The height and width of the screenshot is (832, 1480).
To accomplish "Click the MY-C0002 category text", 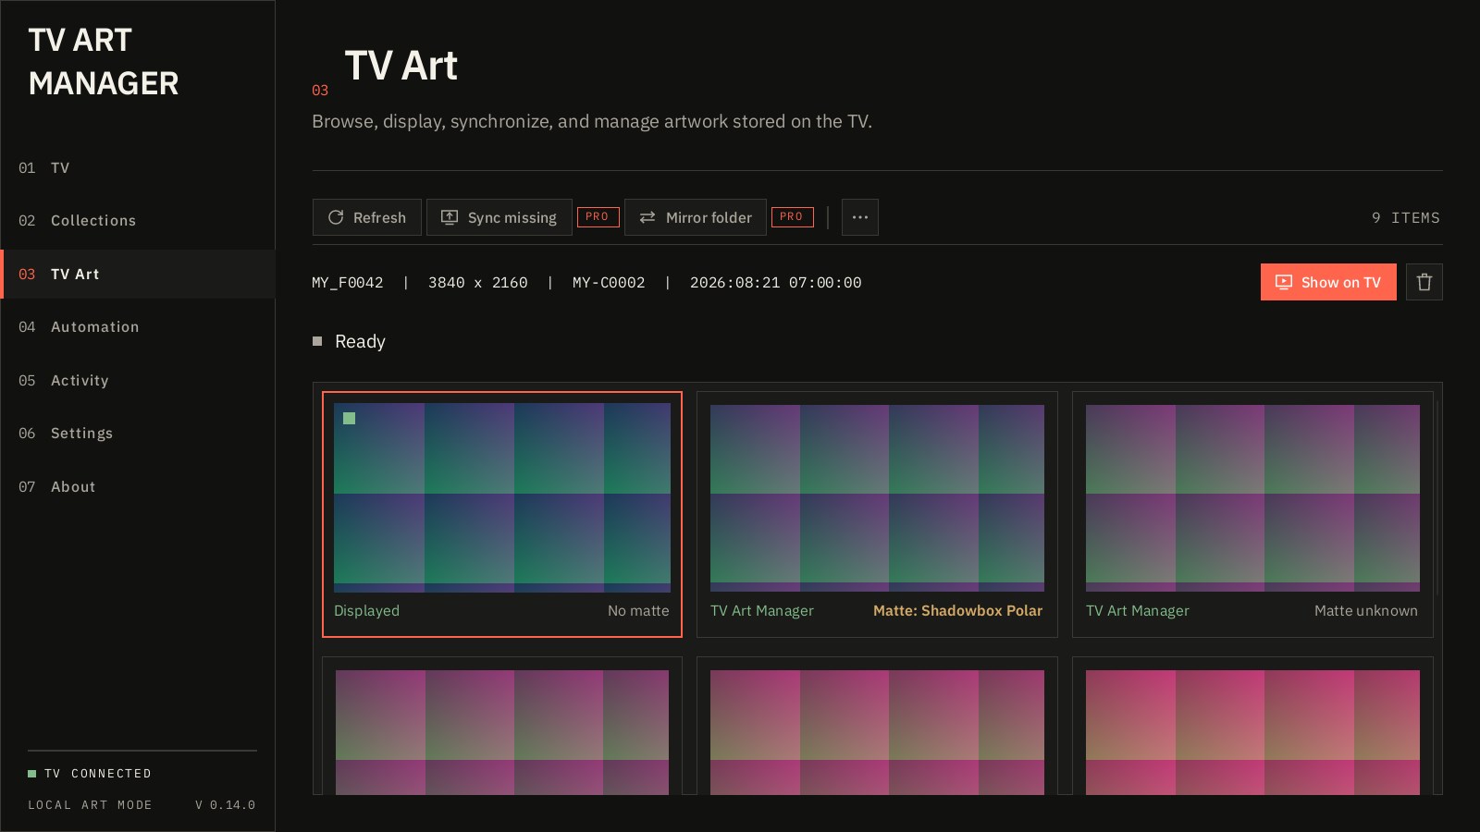I will coord(609,283).
